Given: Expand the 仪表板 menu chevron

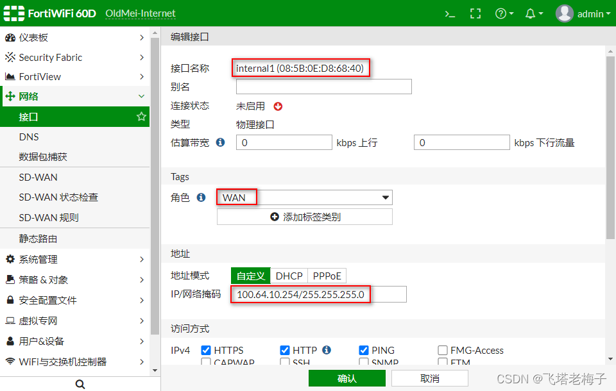Looking at the screenshot, I should click(x=142, y=38).
